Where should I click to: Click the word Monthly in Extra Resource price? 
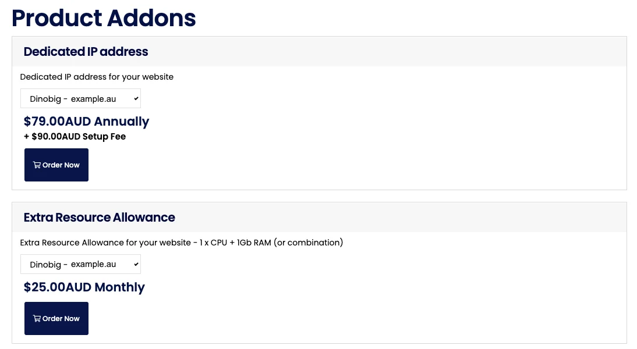(119, 287)
